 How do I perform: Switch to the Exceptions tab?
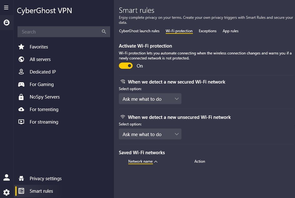tap(207, 31)
